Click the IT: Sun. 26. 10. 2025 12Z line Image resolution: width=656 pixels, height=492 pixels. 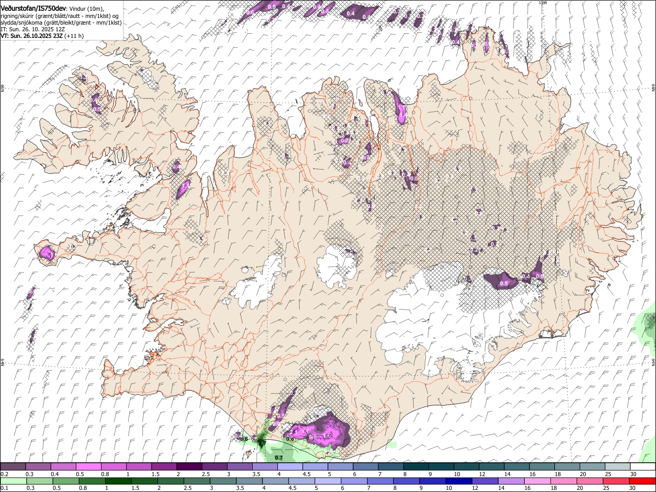pyautogui.click(x=34, y=29)
